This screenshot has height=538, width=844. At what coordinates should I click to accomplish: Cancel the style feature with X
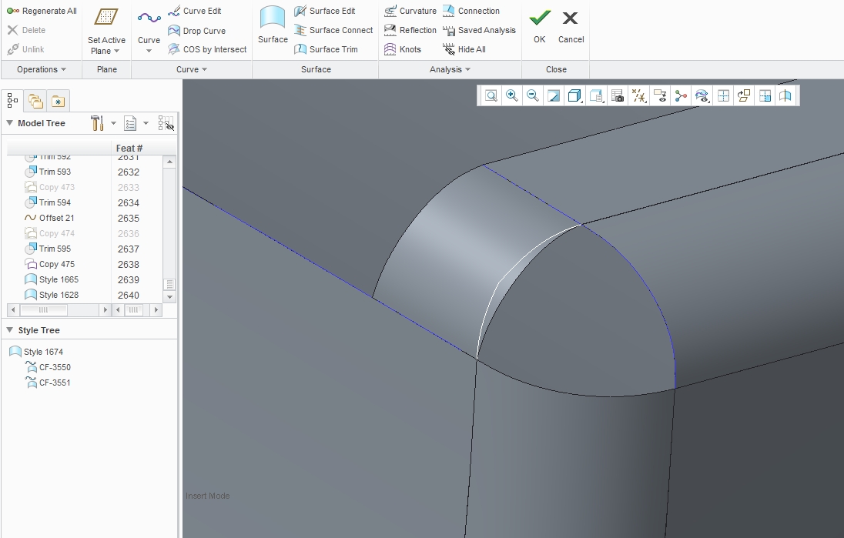pyautogui.click(x=571, y=25)
